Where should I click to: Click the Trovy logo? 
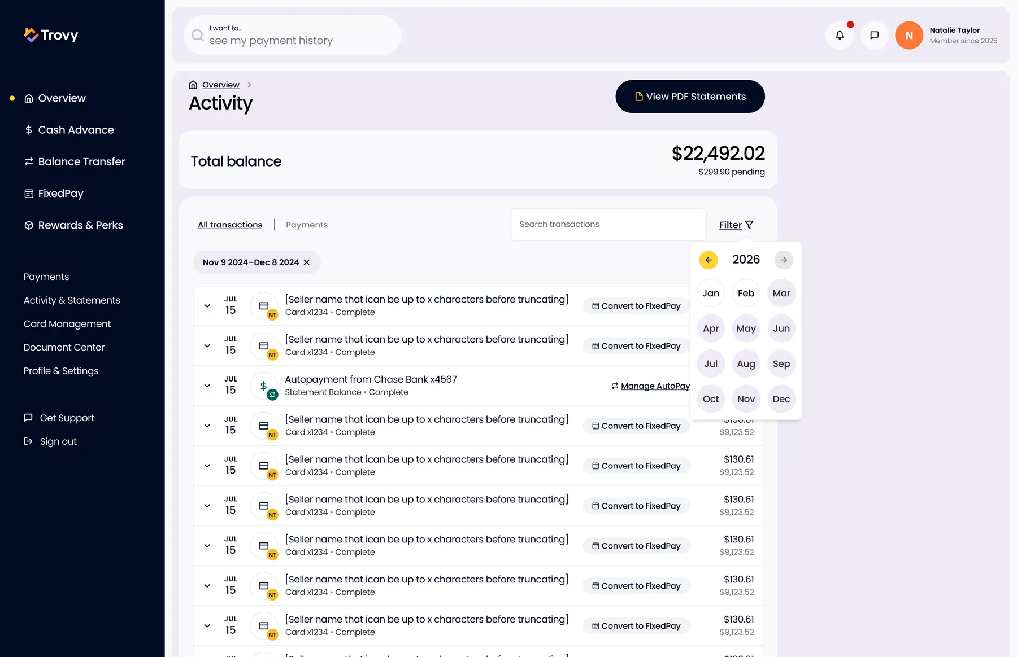click(x=51, y=35)
